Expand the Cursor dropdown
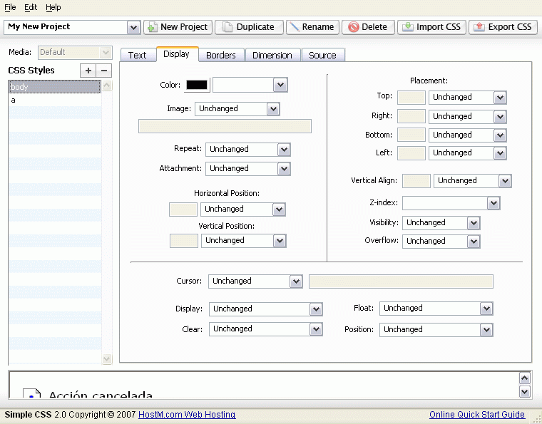The image size is (542, 424). click(296, 281)
